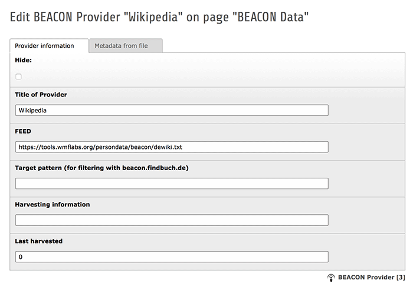Click the 'Title of Provider' label

[41, 95]
